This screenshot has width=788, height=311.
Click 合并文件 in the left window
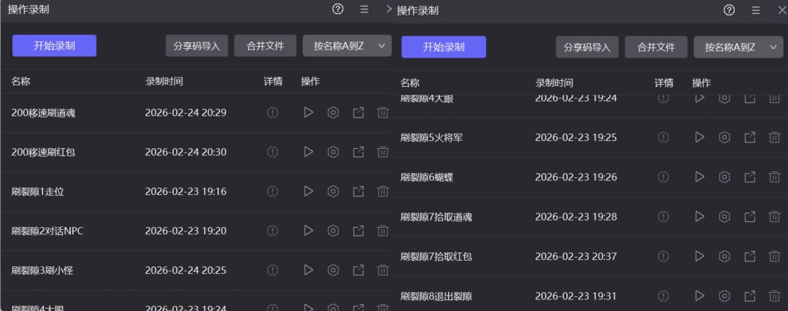pyautogui.click(x=266, y=46)
